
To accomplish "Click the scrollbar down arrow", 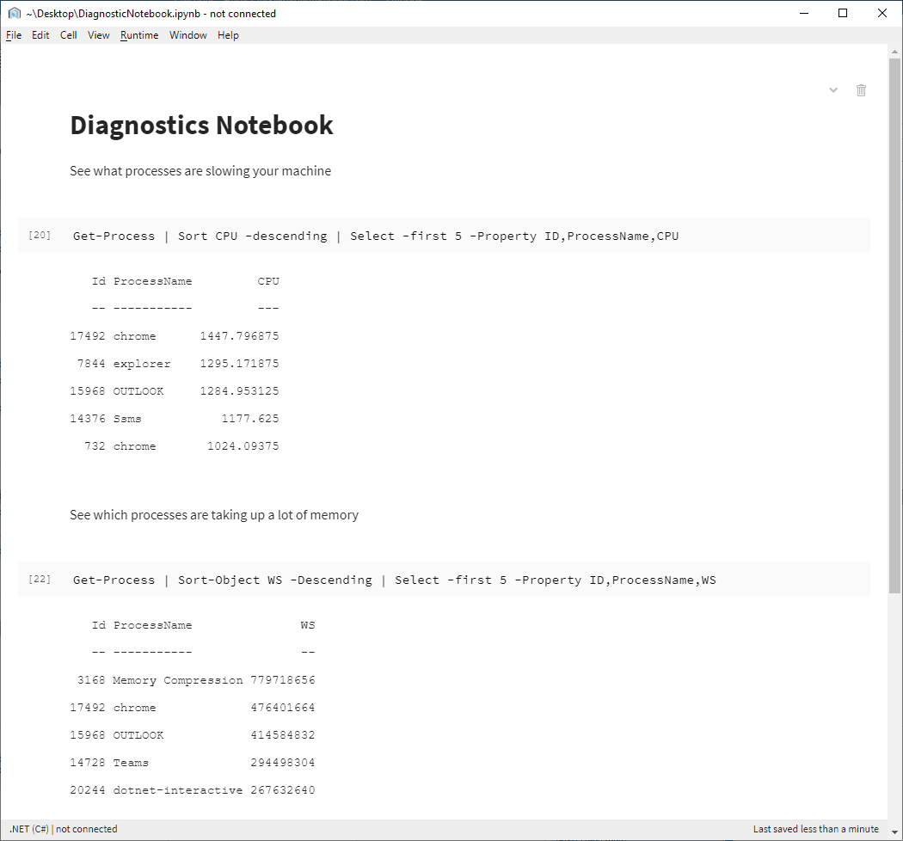I will point(894,832).
